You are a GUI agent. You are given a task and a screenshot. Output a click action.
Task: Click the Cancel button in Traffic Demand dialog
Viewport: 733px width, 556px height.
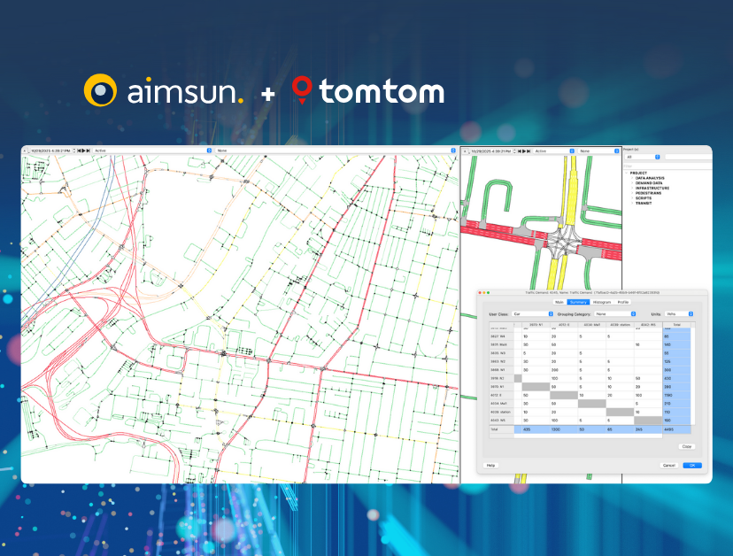669,466
